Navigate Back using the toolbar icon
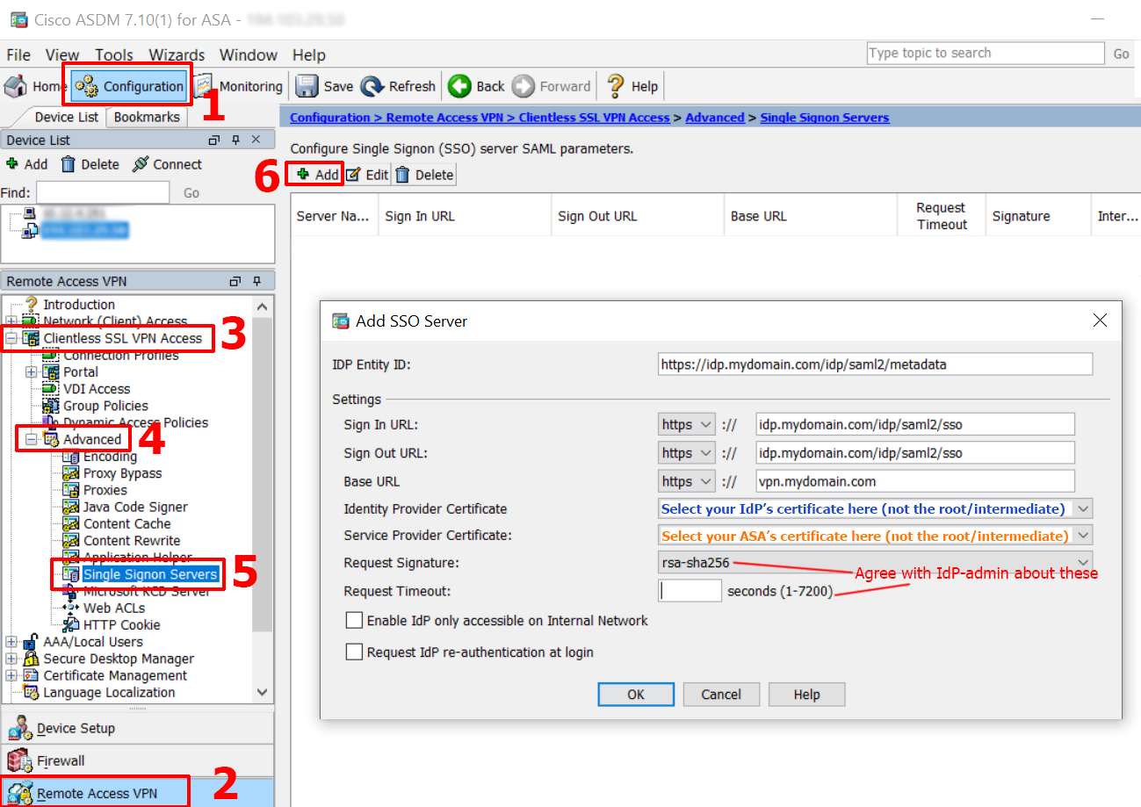The width and height of the screenshot is (1141, 807). 475,86
